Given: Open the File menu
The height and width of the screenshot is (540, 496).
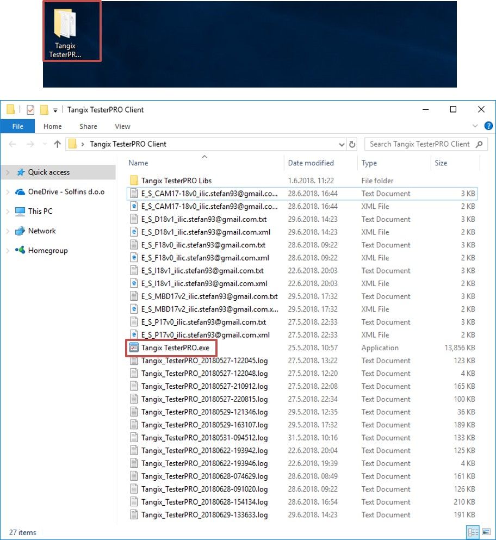Looking at the screenshot, I should tap(18, 126).
